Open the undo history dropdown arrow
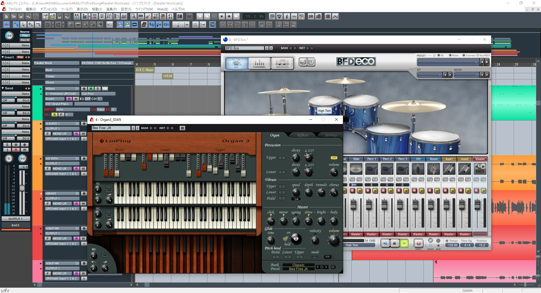This screenshot has height=293, width=541. pos(52,25)
